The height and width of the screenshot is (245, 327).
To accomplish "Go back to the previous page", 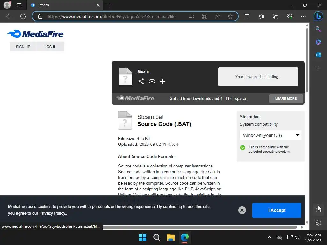I will [x=9, y=16].
